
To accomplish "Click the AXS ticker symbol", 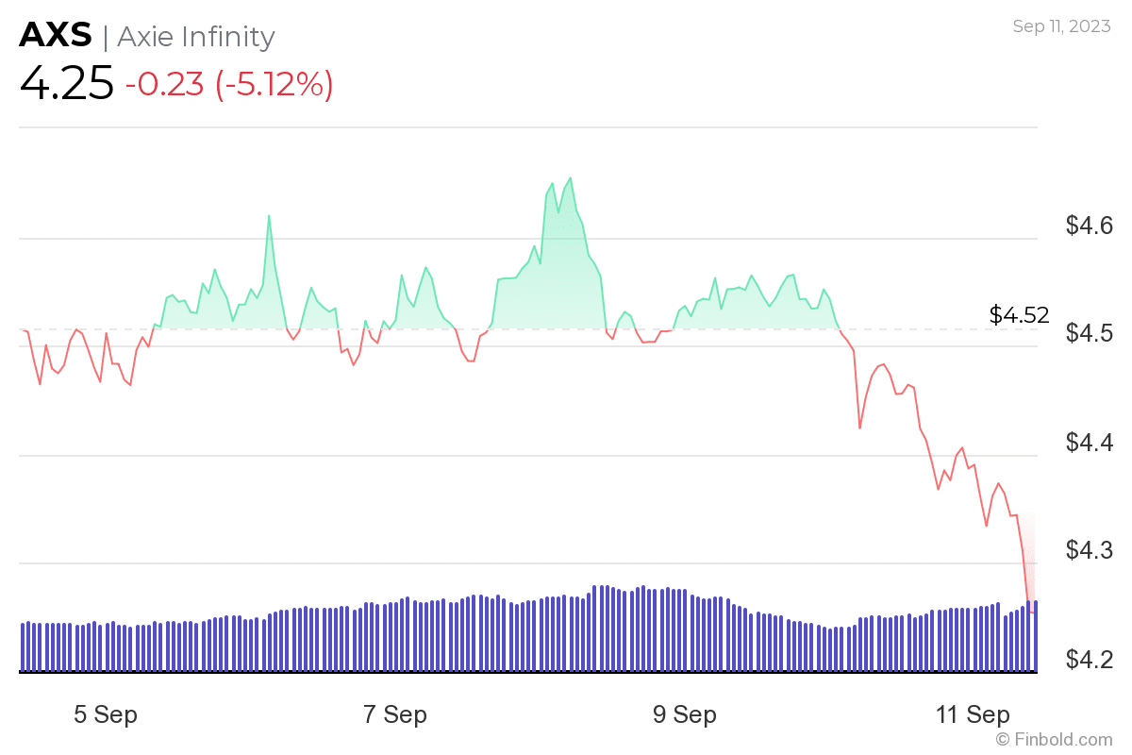I will 56,36.
